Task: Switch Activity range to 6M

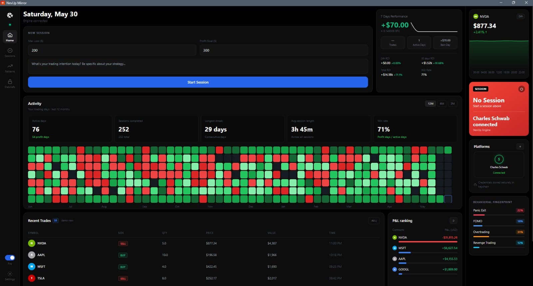Action: coord(442,104)
